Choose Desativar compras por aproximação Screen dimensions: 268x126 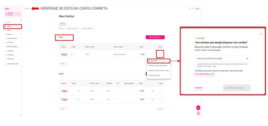pos(159,70)
